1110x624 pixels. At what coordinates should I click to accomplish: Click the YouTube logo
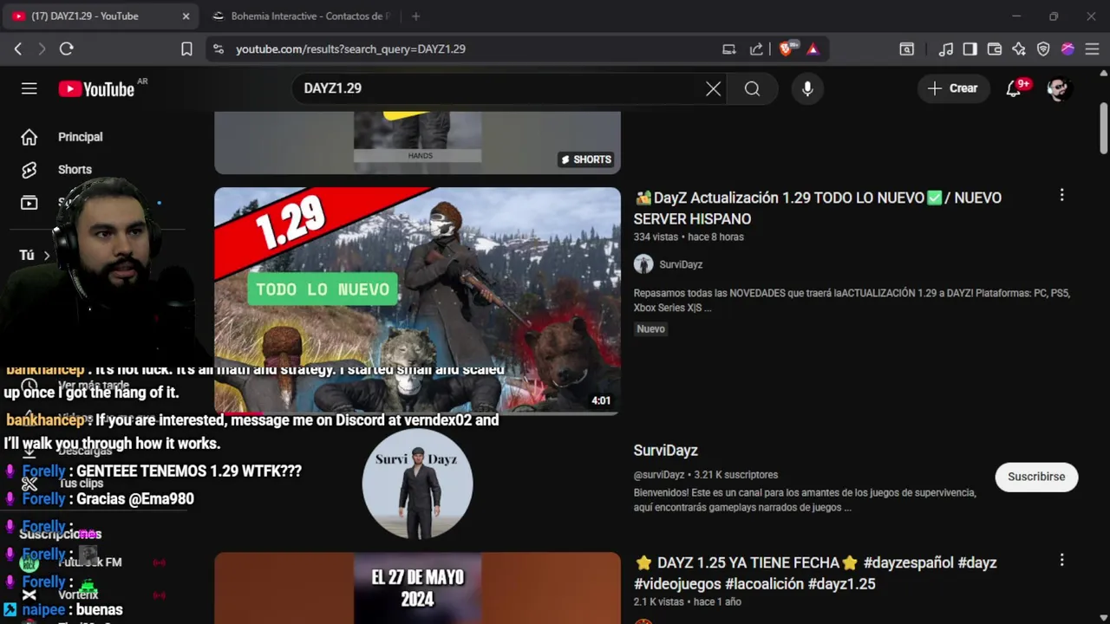pyautogui.click(x=96, y=88)
